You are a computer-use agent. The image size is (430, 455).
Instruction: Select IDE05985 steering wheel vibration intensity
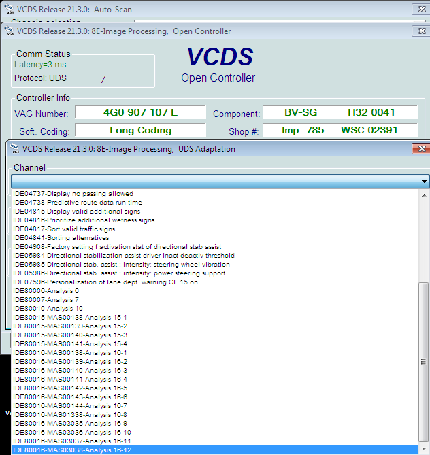pyautogui.click(x=214, y=265)
